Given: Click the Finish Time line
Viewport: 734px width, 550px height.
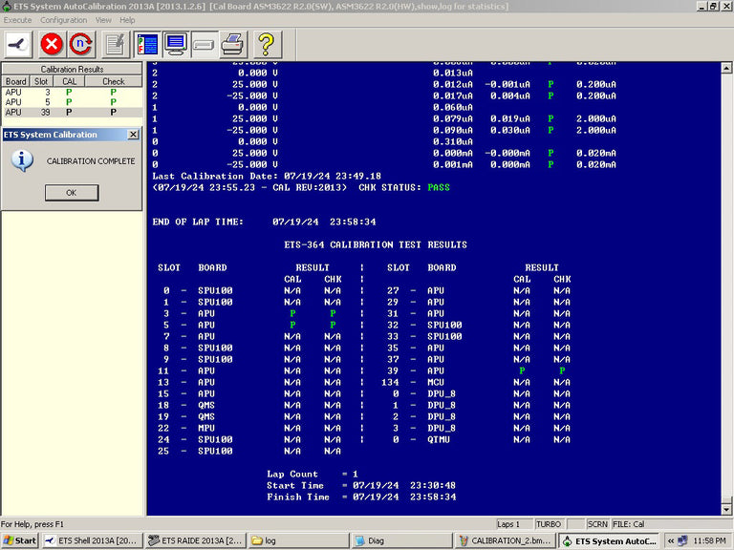Looking at the screenshot, I should point(361,497).
